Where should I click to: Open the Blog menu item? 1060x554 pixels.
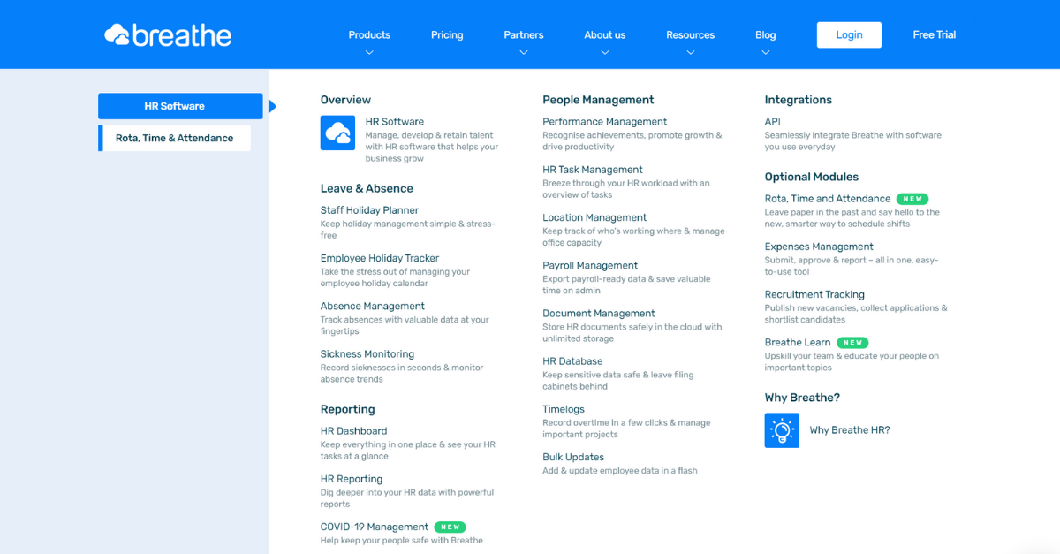[765, 34]
